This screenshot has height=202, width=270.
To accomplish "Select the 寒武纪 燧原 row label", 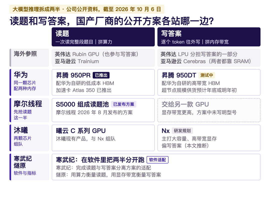I will click(29, 167).
